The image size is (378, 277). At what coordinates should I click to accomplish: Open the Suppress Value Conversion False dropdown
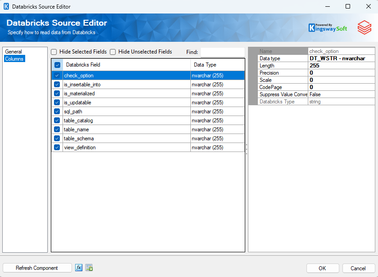point(341,94)
